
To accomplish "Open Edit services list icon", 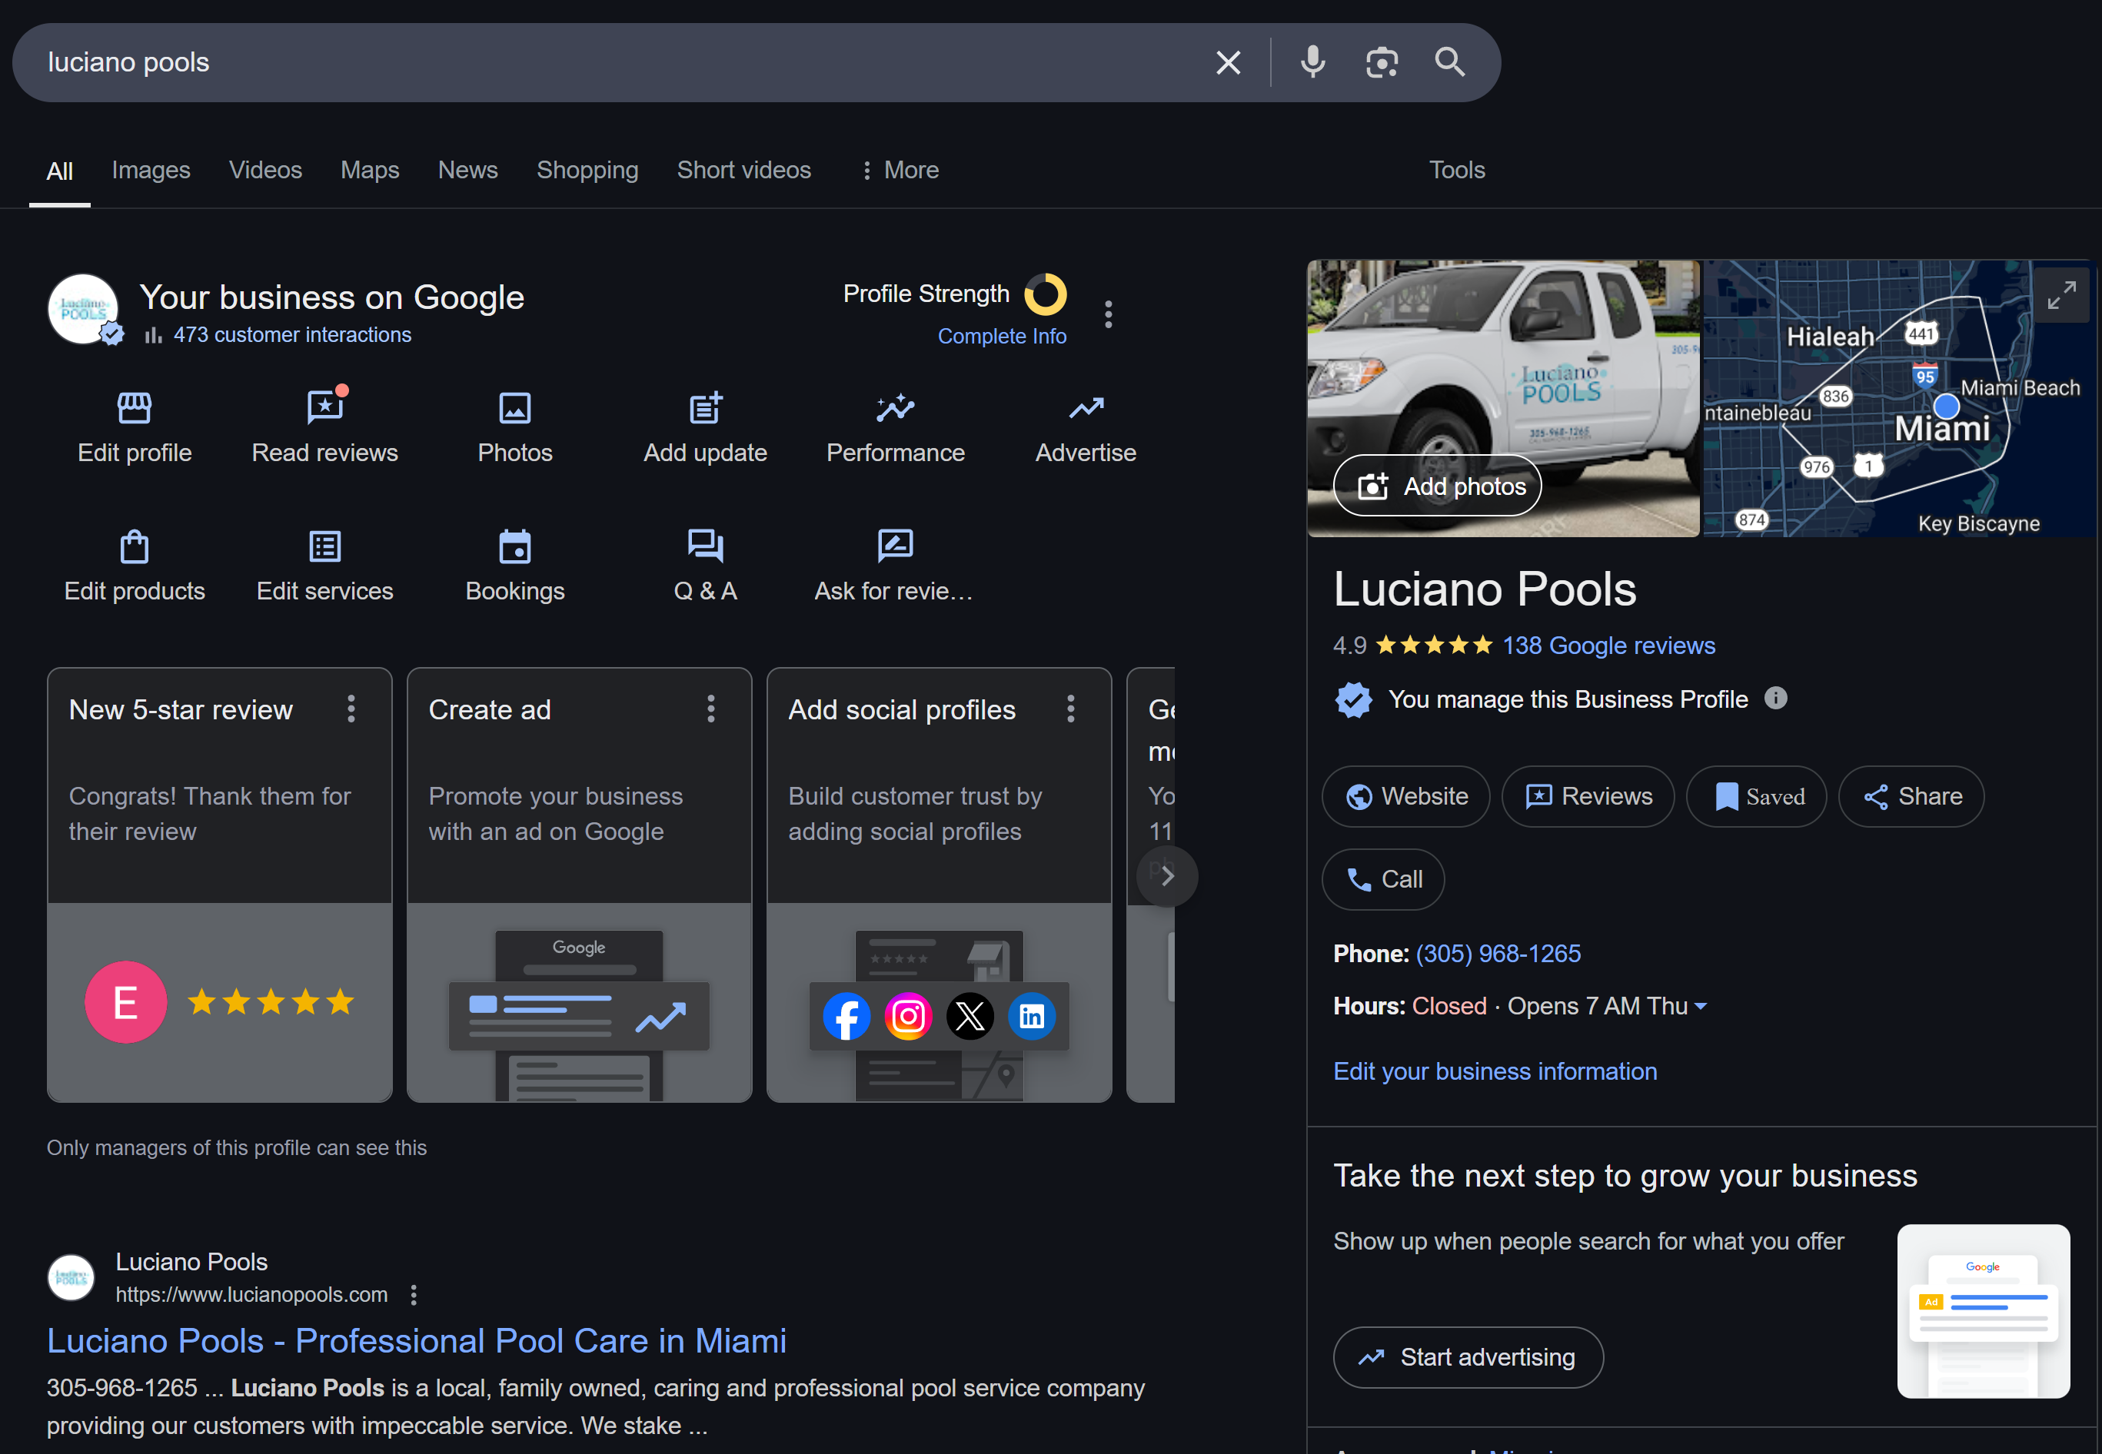I will coord(325,546).
